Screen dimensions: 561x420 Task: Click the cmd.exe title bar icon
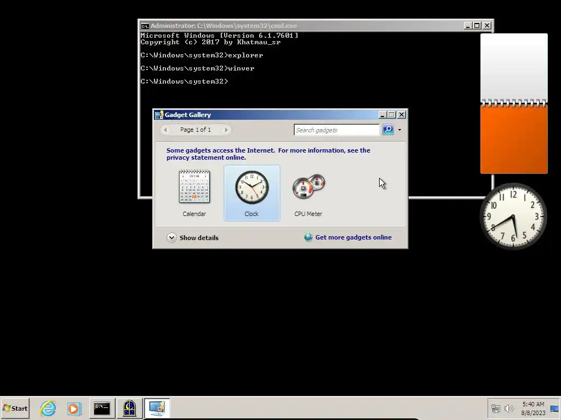click(x=145, y=26)
